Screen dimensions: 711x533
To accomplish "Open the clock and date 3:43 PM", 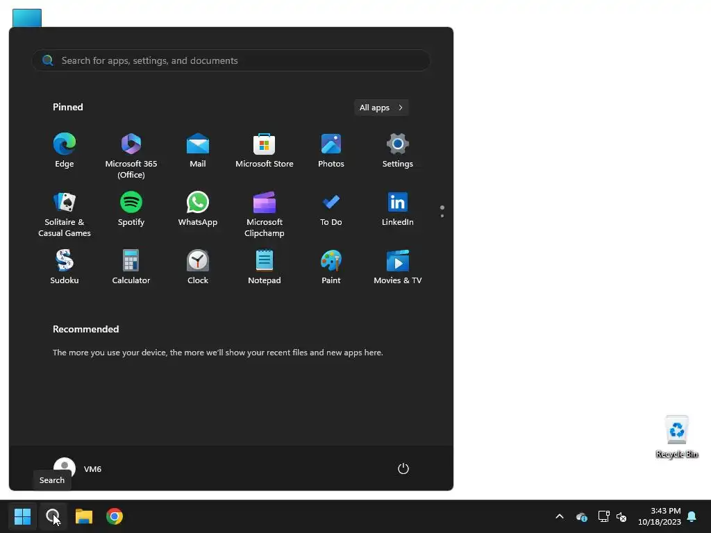I will (x=660, y=516).
